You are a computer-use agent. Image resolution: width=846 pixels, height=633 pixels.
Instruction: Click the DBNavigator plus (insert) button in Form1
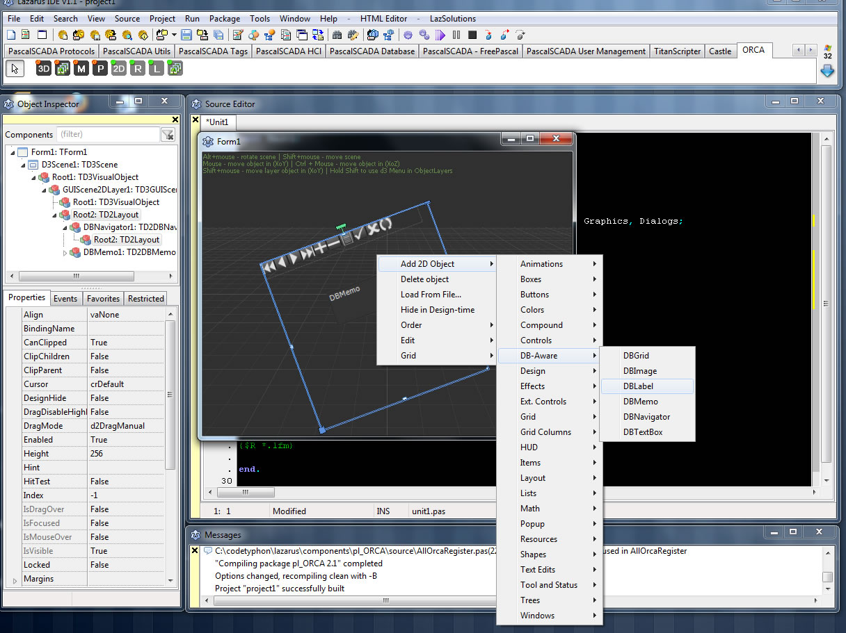coord(321,247)
